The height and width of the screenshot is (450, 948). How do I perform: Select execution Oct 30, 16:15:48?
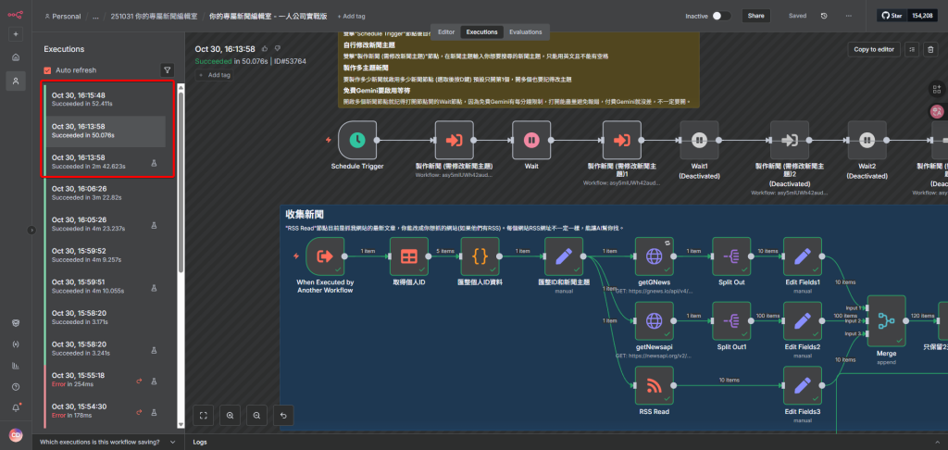105,100
